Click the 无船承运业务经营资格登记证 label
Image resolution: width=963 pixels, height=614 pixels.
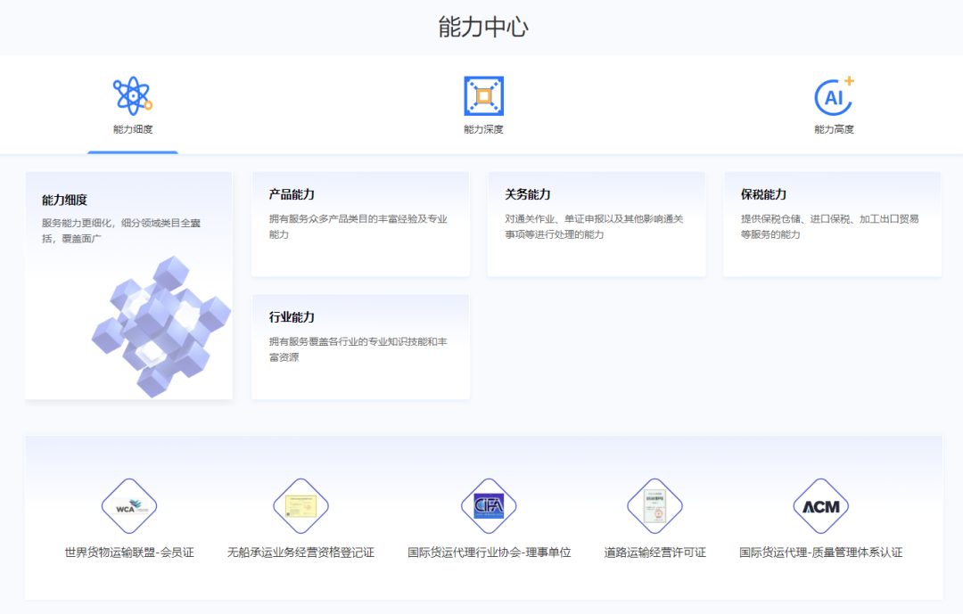tap(300, 553)
